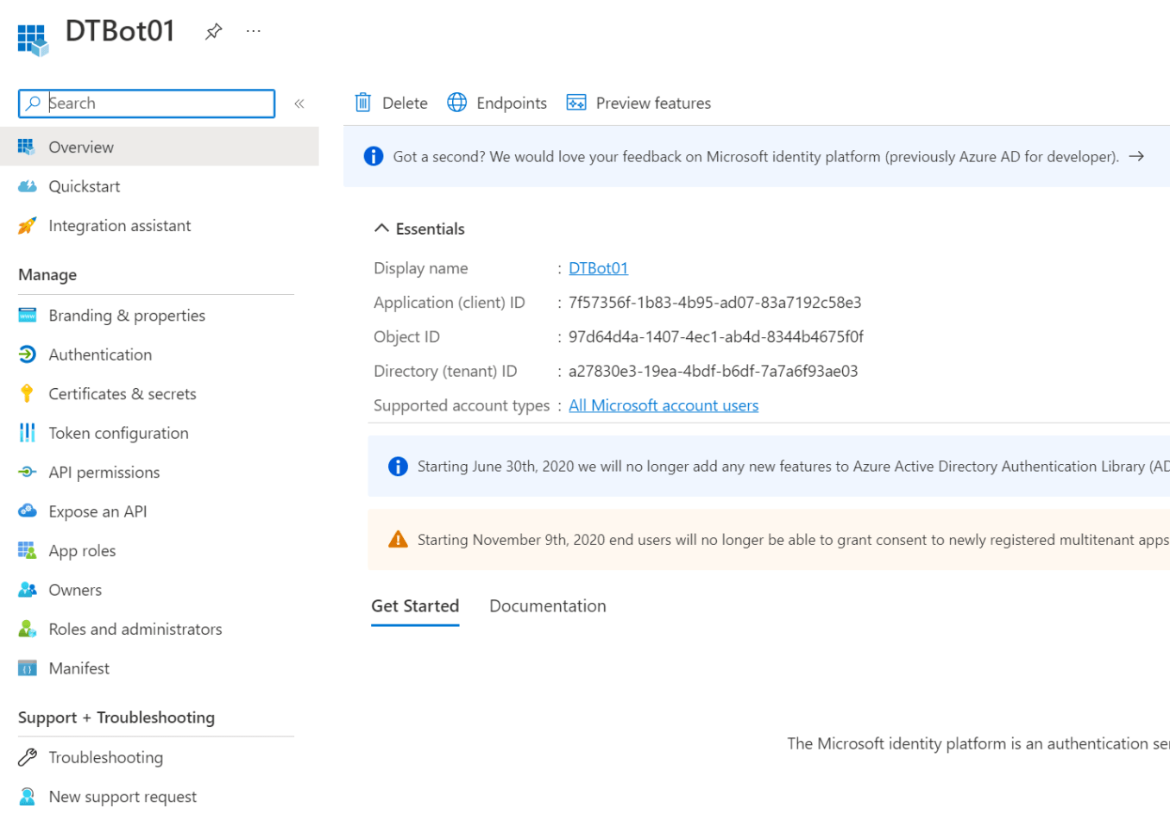Go to Authentication settings

(100, 354)
